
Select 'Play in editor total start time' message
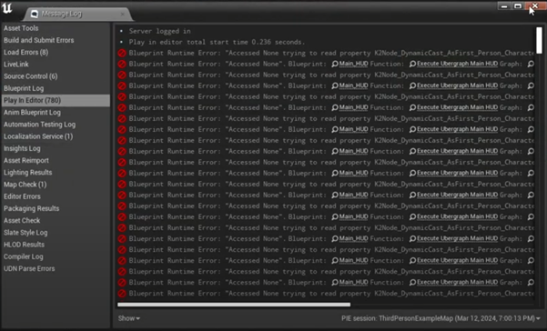pos(217,42)
